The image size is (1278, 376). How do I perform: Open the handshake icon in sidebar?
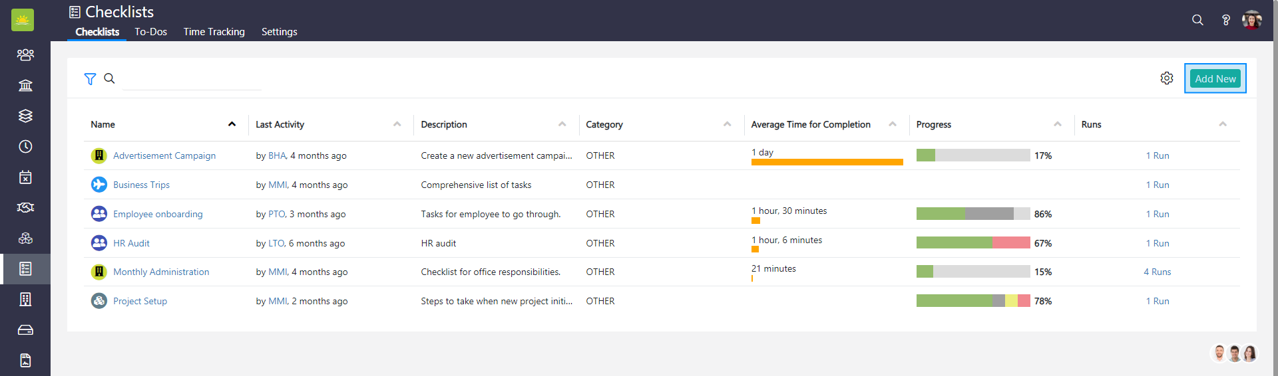[25, 208]
